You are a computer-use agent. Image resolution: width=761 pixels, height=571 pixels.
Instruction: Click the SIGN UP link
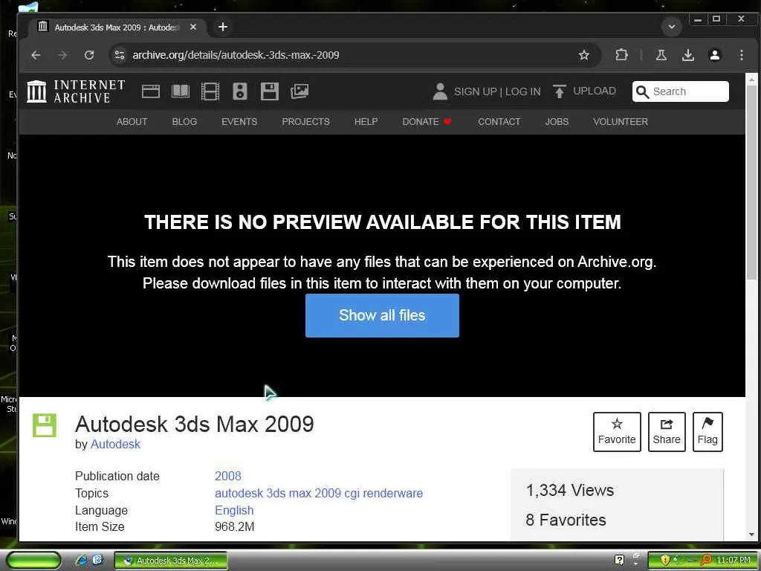tap(475, 91)
